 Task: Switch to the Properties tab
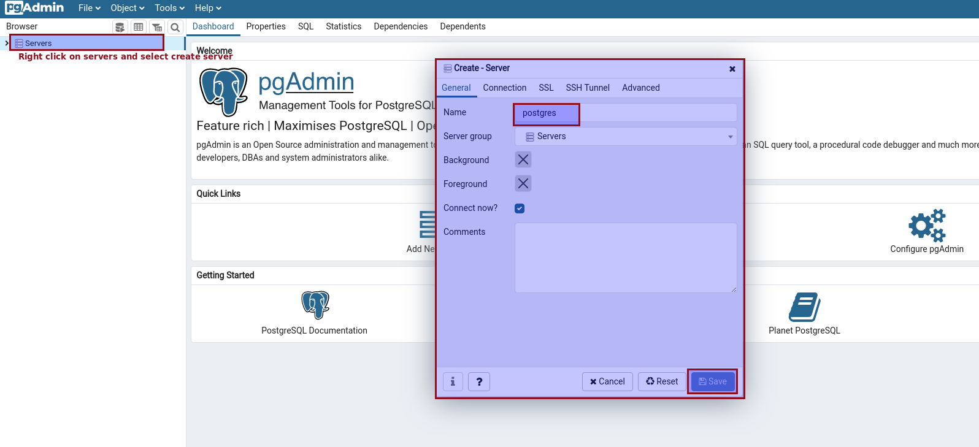[266, 26]
